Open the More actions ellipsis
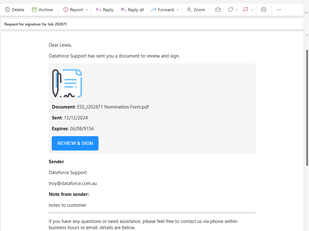Screen dimensions: 309x231 (278, 10)
